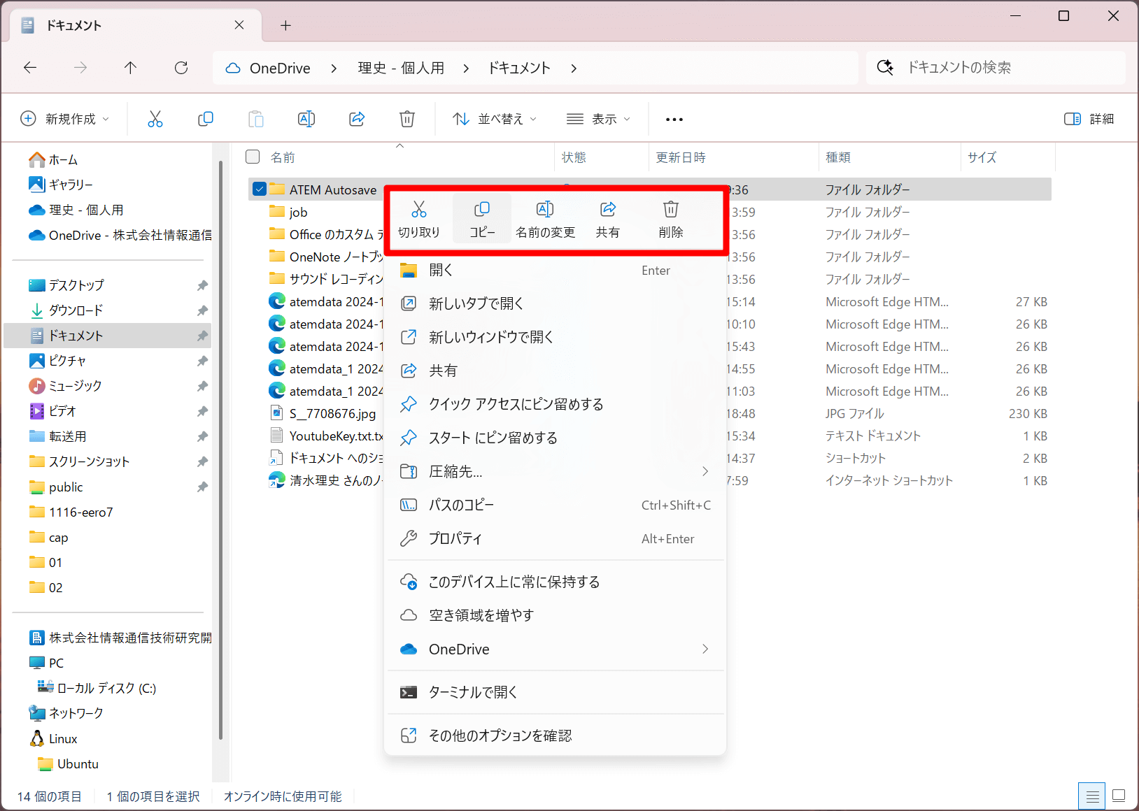Select ビデオ in sidebar

(52, 411)
